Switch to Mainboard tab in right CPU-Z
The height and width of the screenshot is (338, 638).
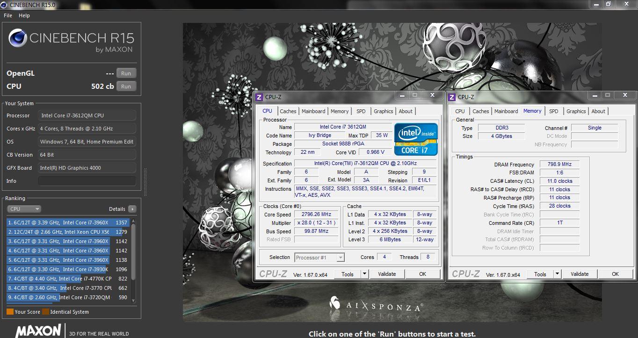tap(506, 111)
